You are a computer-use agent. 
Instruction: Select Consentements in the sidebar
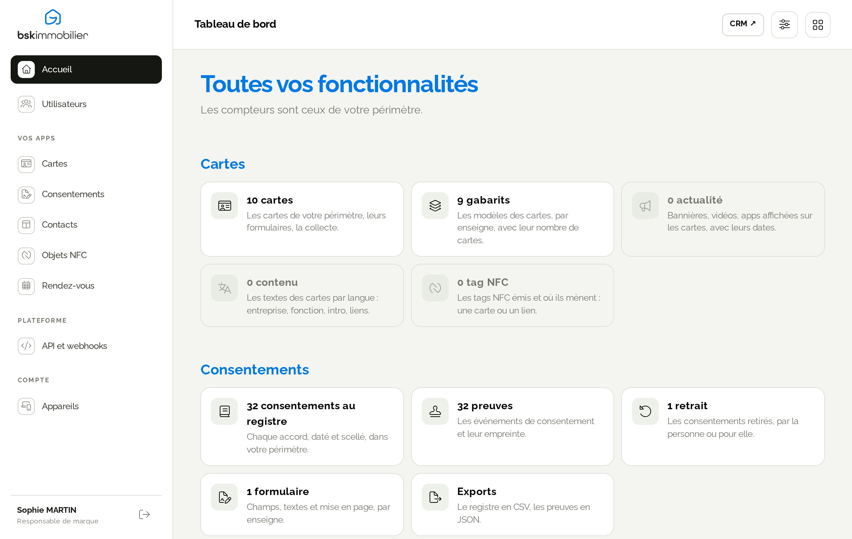click(x=86, y=194)
